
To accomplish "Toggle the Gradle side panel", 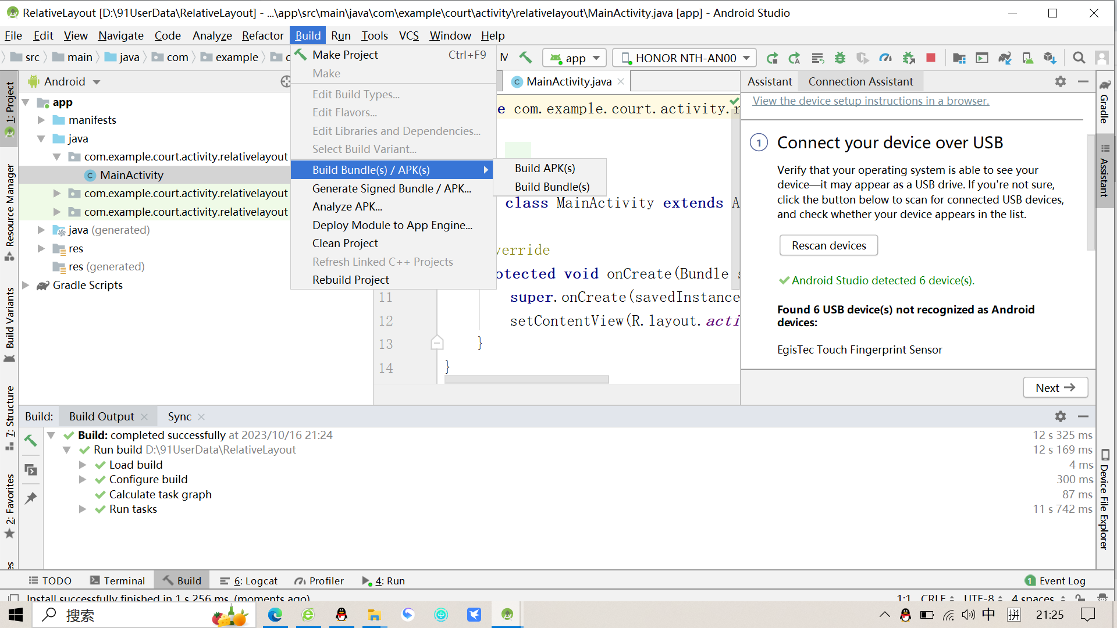I will click(1104, 102).
